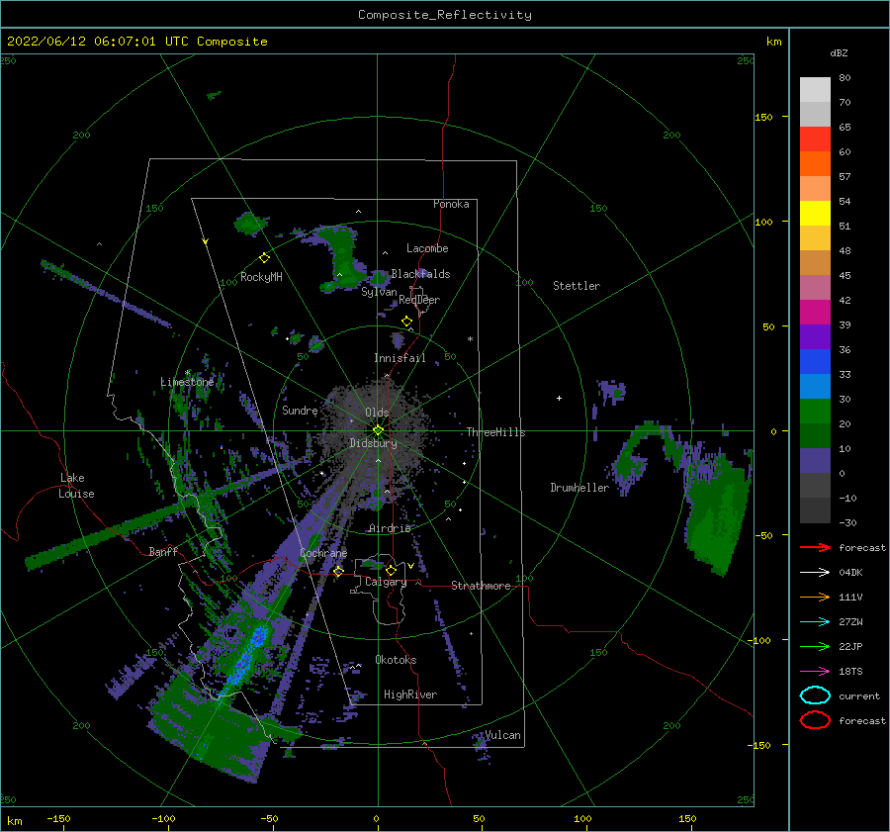Click the white plus marker west of Drumheller
890x832 pixels.
[x=559, y=398]
